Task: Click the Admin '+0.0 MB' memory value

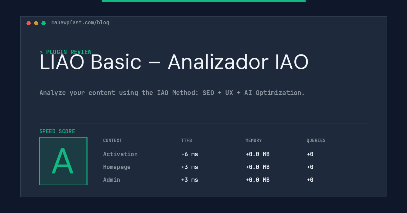Action: point(257,180)
